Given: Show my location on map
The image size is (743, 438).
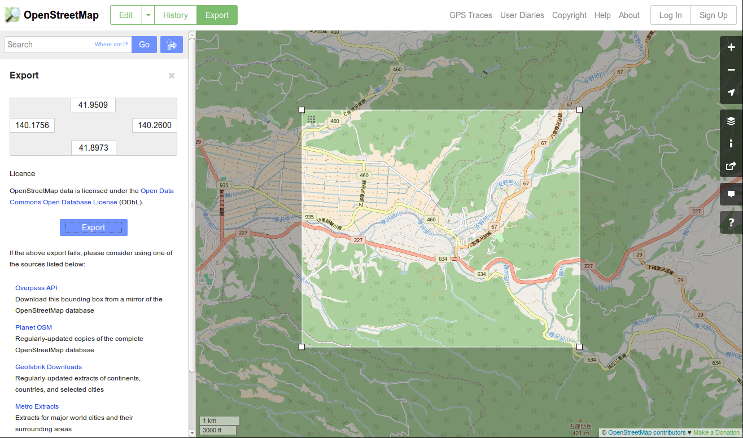Looking at the screenshot, I should tap(731, 93).
